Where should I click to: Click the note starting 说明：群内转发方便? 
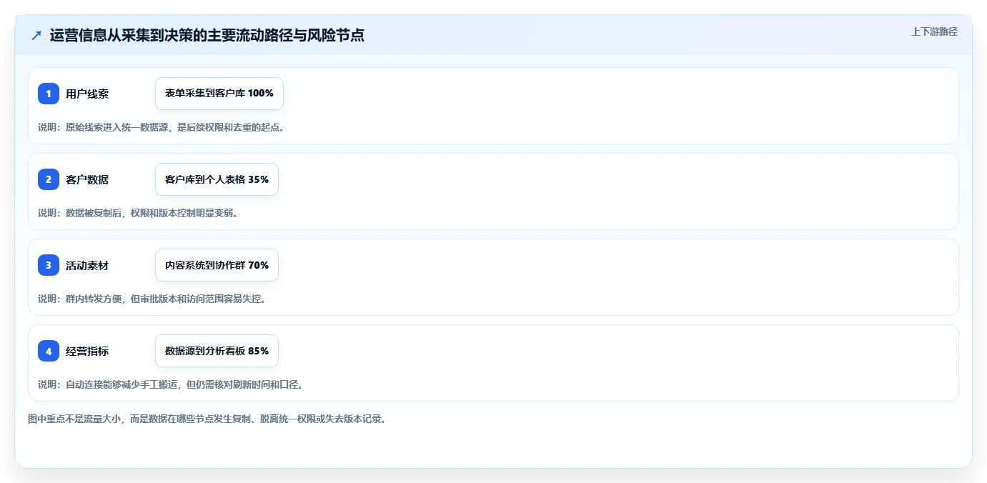152,299
